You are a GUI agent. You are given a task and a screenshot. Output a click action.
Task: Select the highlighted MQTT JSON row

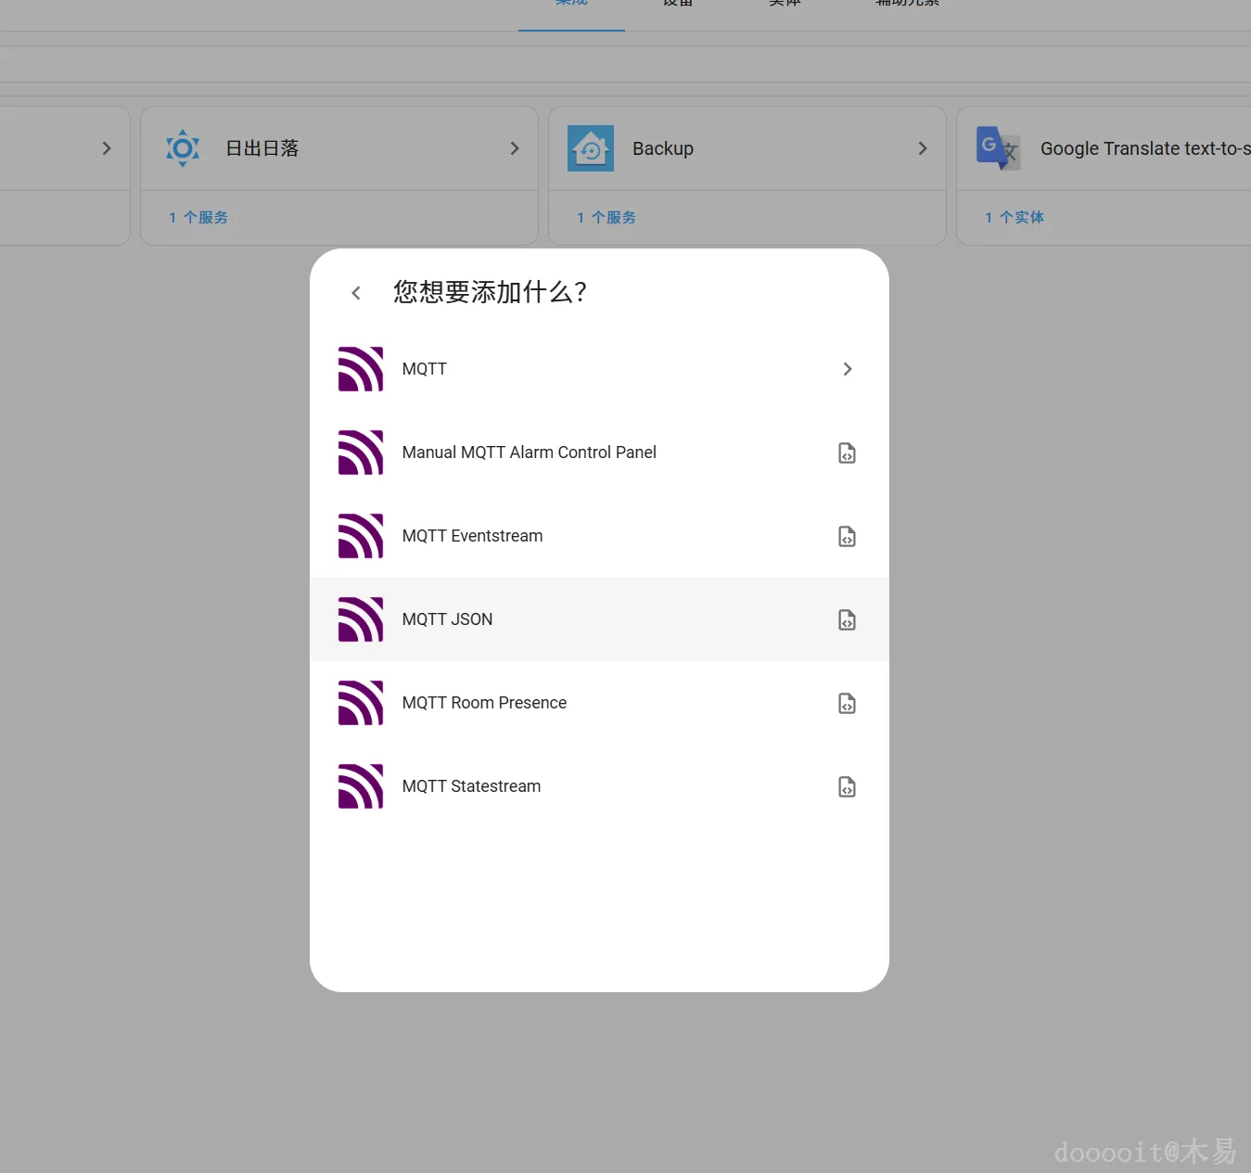[600, 619]
